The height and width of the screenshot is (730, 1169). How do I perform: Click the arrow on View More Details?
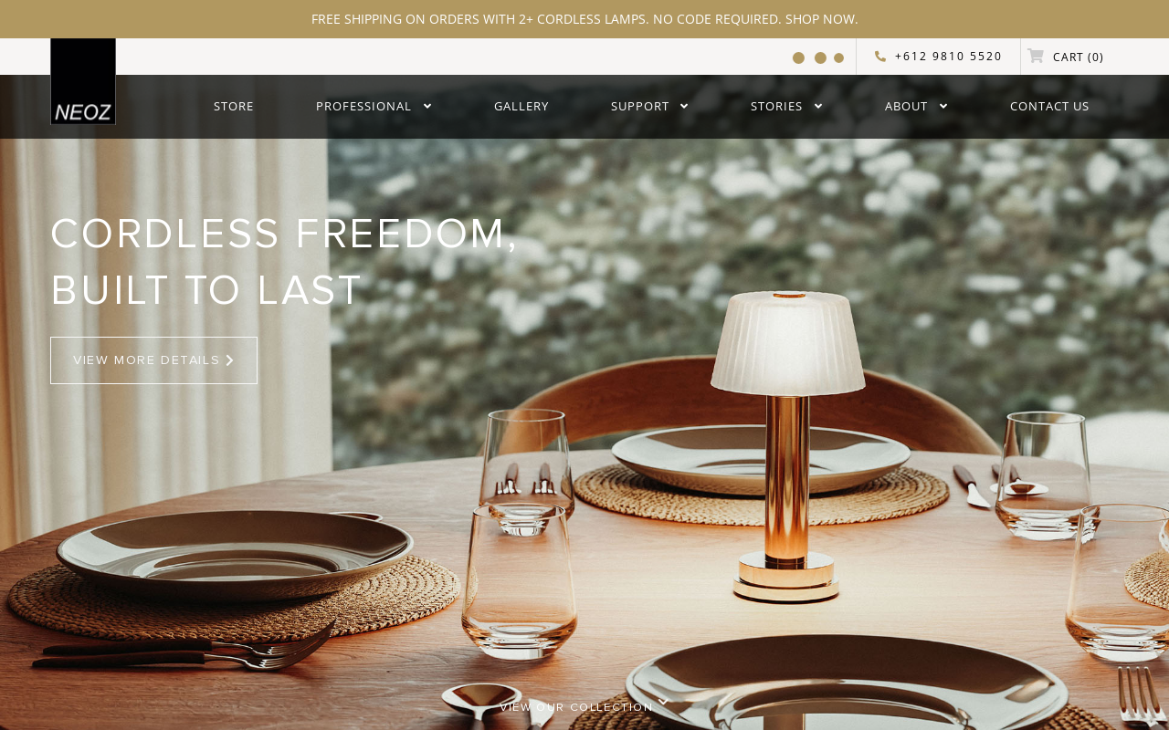(x=229, y=360)
